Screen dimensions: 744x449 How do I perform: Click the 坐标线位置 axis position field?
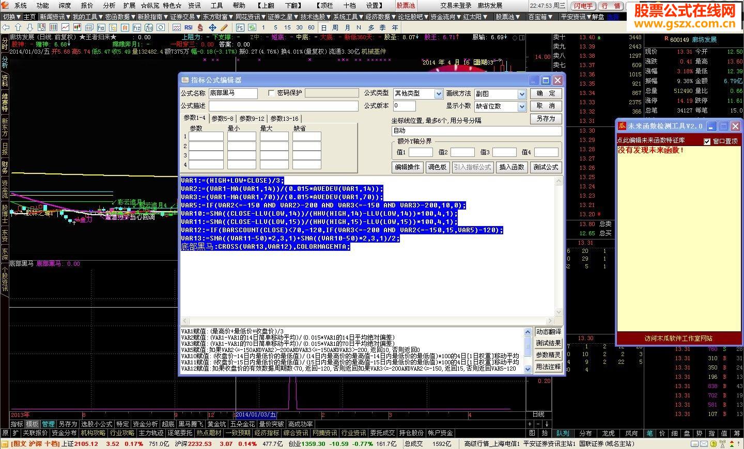[476, 131]
